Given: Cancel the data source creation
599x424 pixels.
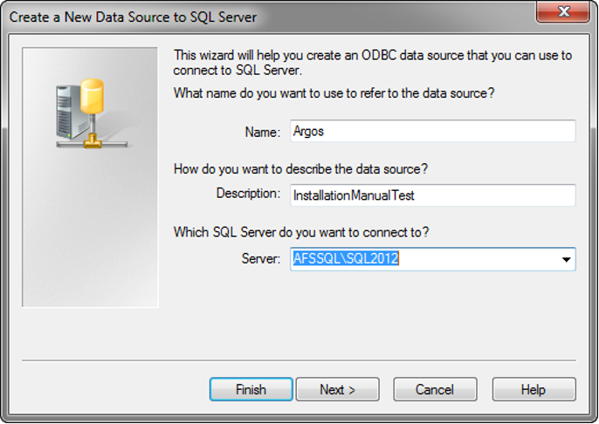Looking at the screenshot, I should (x=435, y=390).
